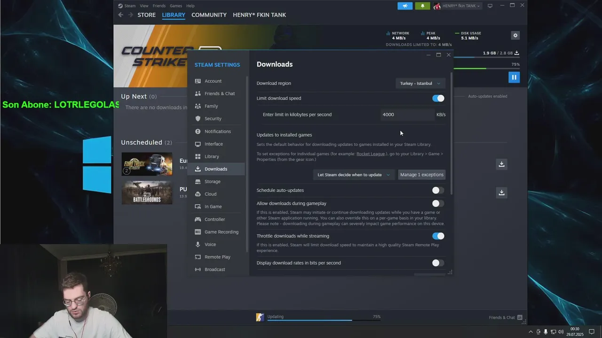Go forward with the navigation arrow
The width and height of the screenshot is (602, 338).
[131, 15]
